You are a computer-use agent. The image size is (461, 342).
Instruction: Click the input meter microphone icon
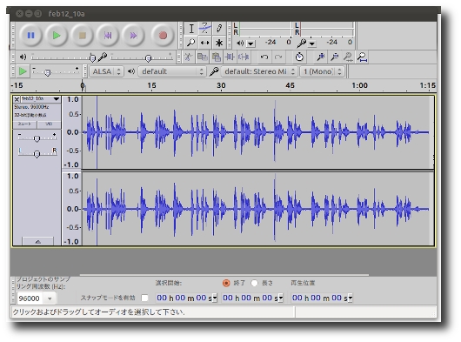(302, 44)
